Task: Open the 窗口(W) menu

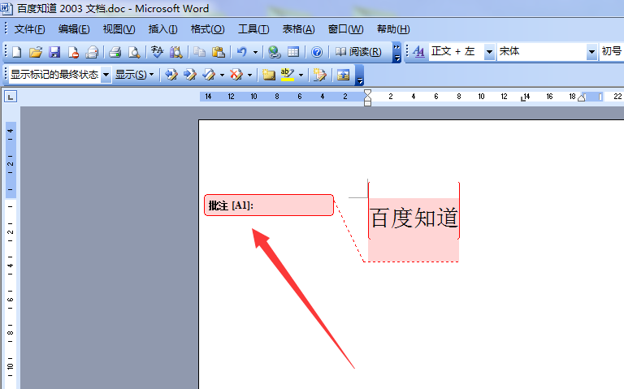Action: click(345, 29)
